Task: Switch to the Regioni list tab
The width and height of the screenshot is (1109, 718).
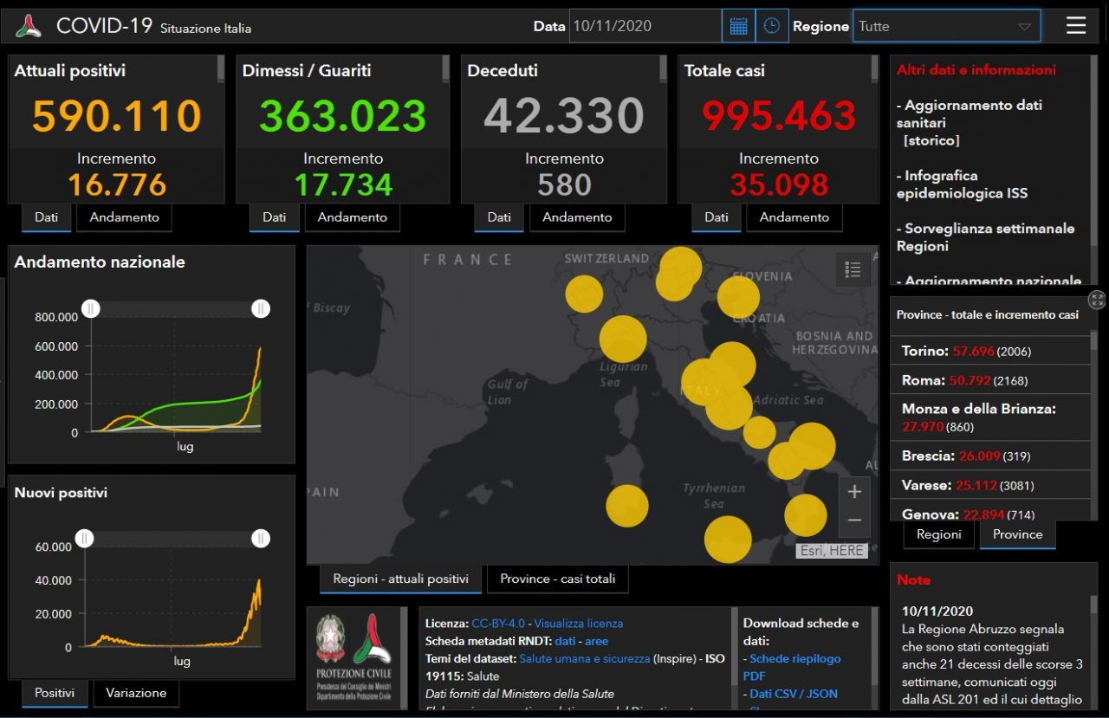Action: 938,534
